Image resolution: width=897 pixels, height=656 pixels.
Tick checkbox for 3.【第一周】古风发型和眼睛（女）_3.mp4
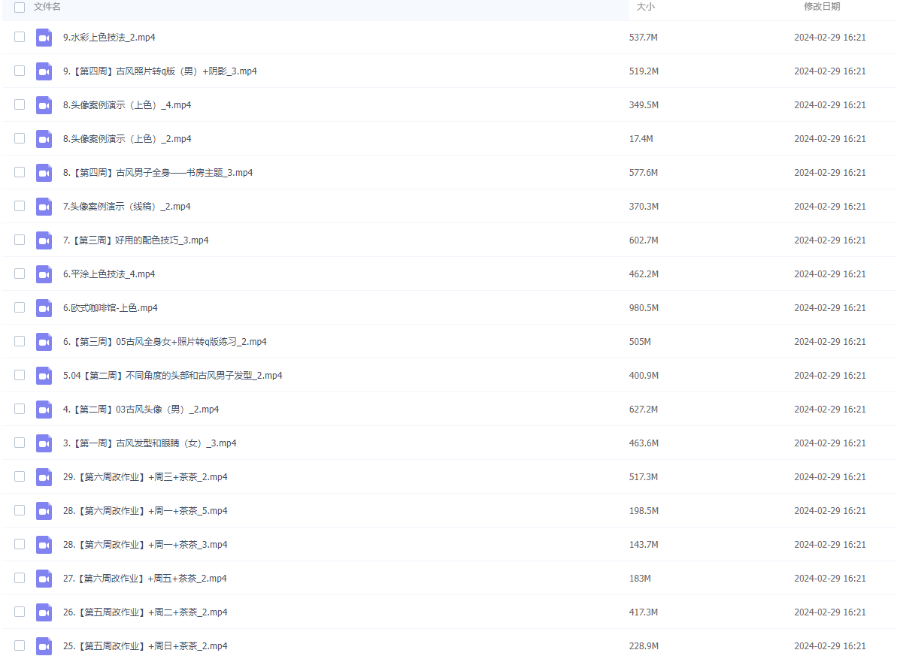click(x=20, y=443)
